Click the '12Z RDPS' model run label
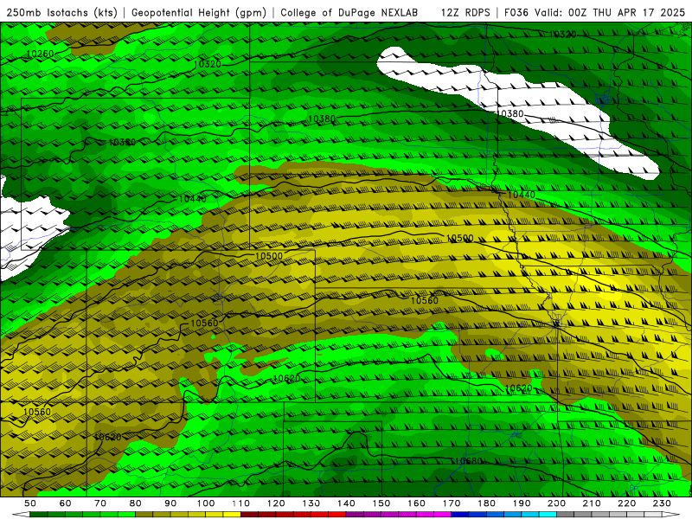The width and height of the screenshot is (692, 519). (465, 13)
